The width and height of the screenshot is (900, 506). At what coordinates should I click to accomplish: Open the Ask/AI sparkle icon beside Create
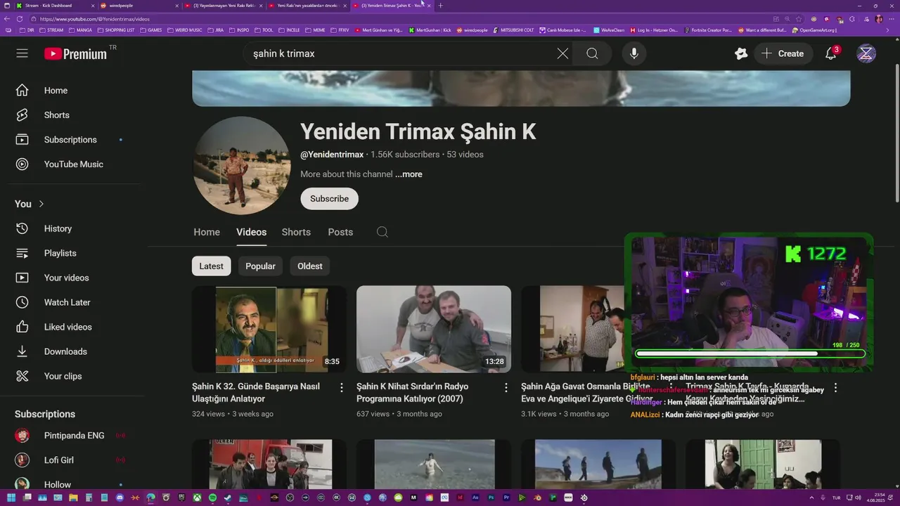tap(741, 53)
